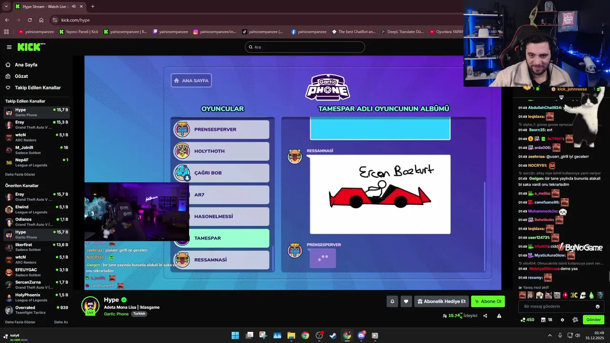This screenshot has height=343, width=610.
Task: Expand Daha Fazla Göster under followed channels
Action: coord(20,174)
